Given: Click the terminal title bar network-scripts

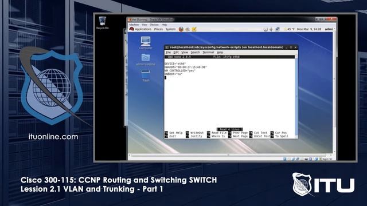Looking at the screenshot, I should point(227,47).
